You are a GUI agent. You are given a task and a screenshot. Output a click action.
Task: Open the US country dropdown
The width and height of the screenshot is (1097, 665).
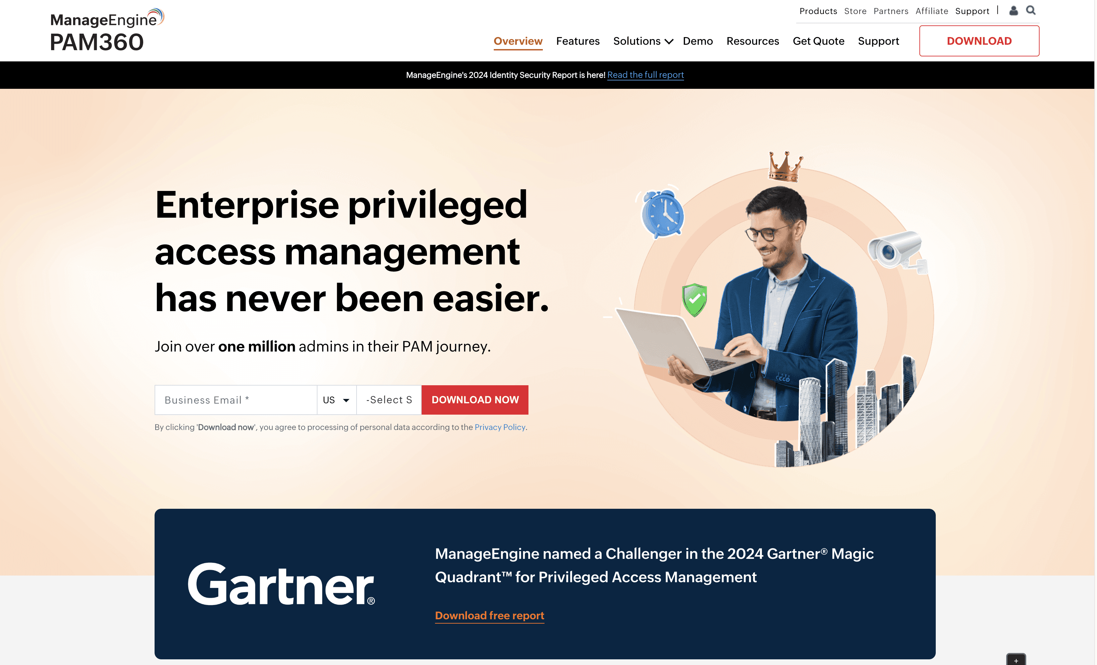click(x=337, y=400)
